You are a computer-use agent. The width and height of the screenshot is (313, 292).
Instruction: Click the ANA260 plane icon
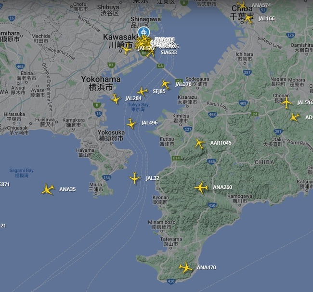(x=201, y=187)
